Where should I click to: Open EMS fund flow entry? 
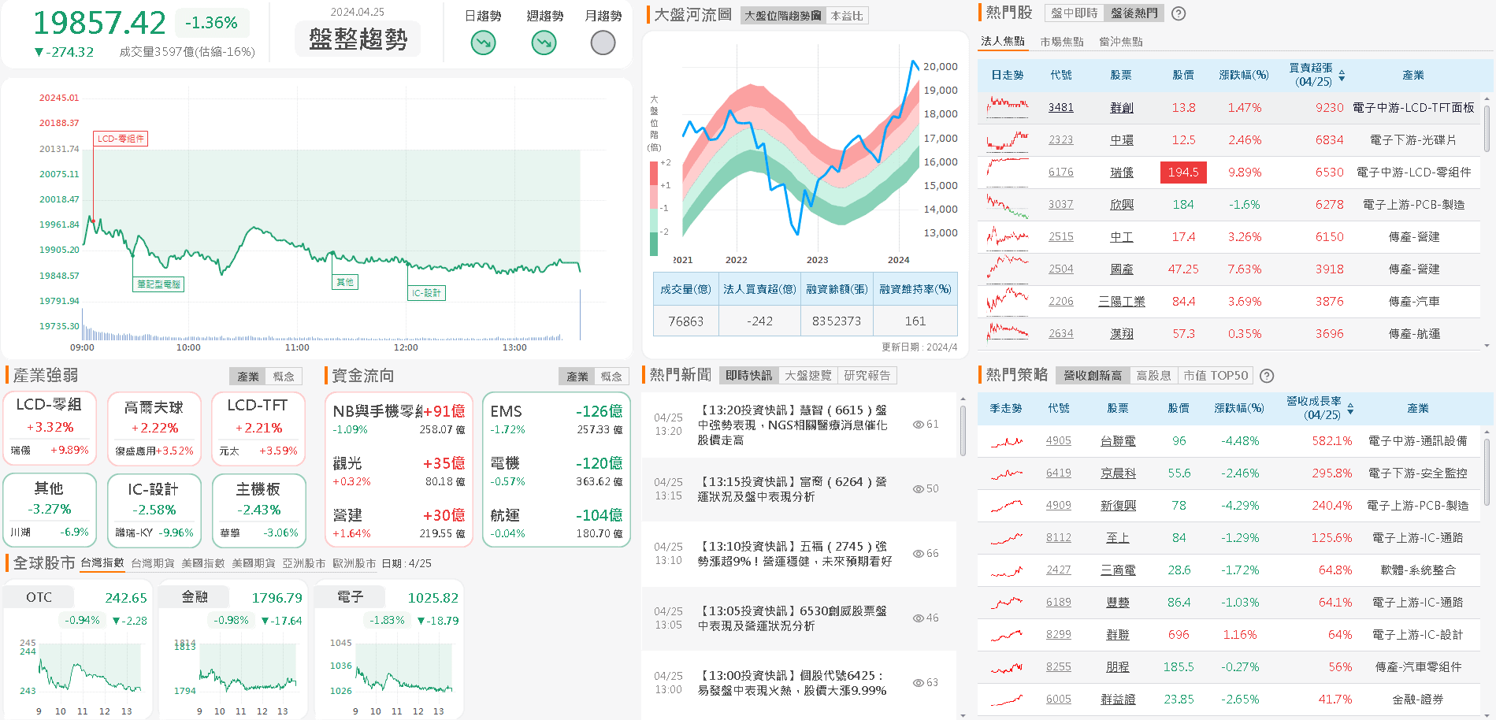coord(556,420)
